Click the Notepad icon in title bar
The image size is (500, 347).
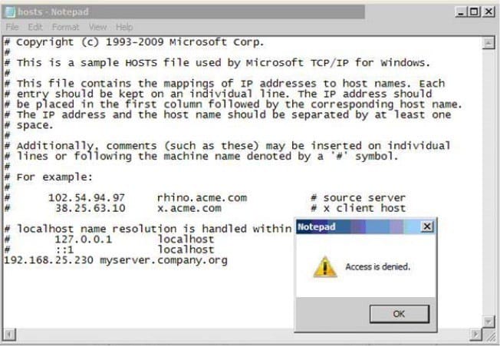pyautogui.click(x=10, y=12)
